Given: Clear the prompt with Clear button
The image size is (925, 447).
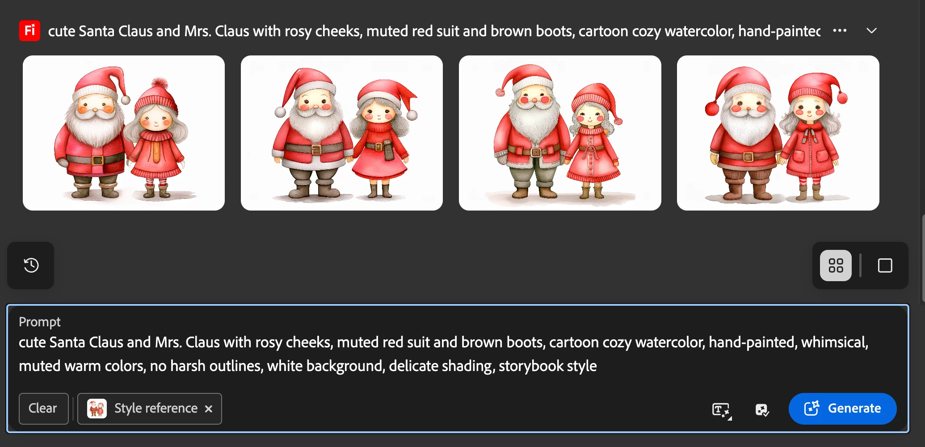Looking at the screenshot, I should (x=43, y=409).
